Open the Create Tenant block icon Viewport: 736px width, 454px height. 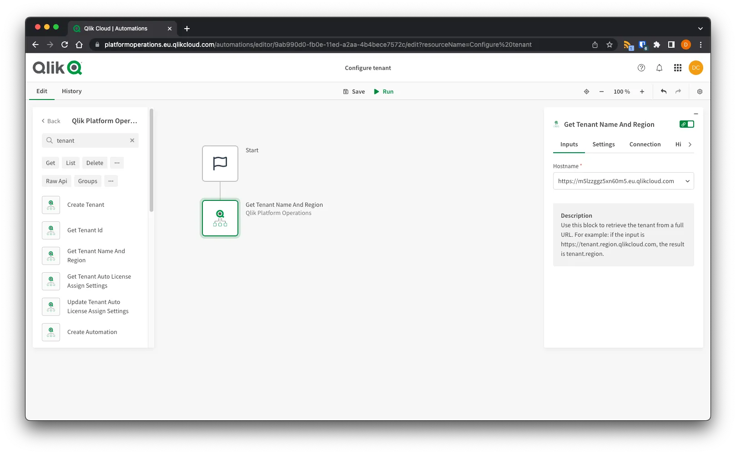click(x=50, y=205)
